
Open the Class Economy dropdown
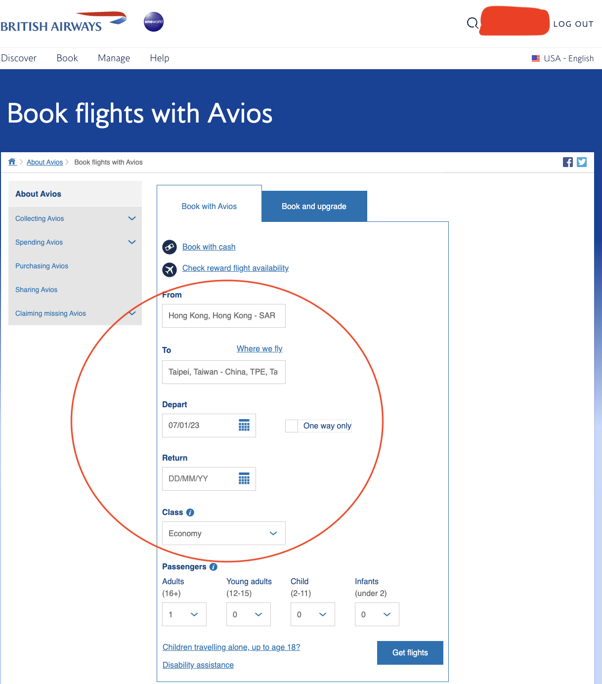point(224,533)
